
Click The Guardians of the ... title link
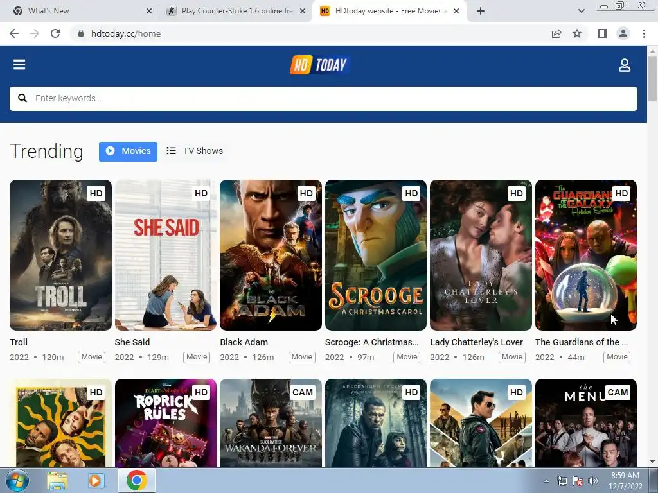click(582, 342)
